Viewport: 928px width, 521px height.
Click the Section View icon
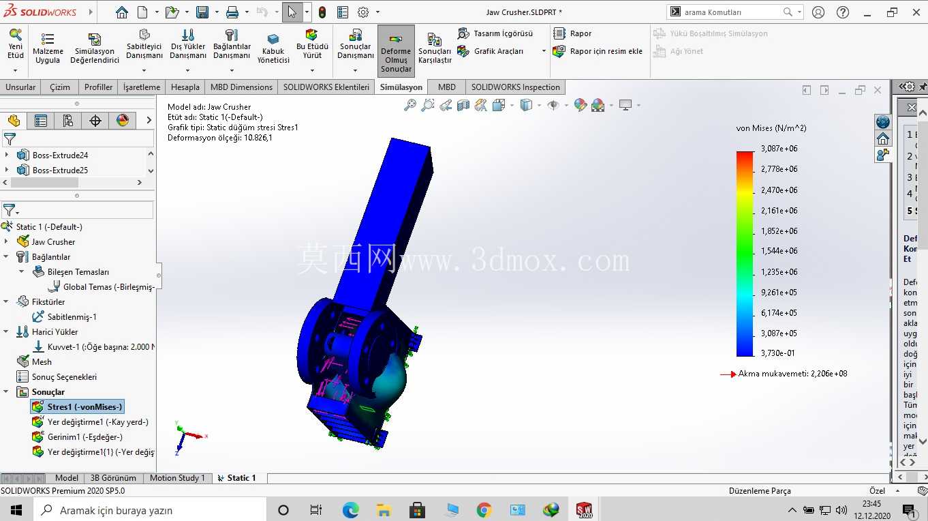(x=463, y=105)
